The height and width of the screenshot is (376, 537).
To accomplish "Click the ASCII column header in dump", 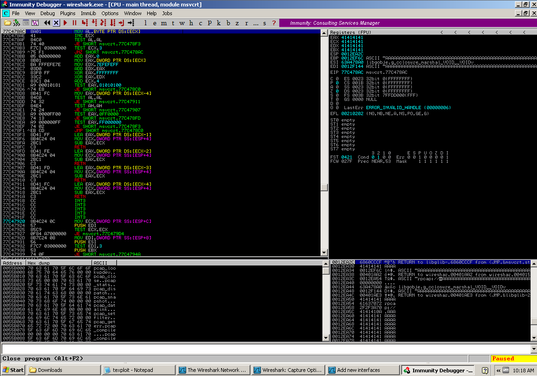I will click(104, 263).
